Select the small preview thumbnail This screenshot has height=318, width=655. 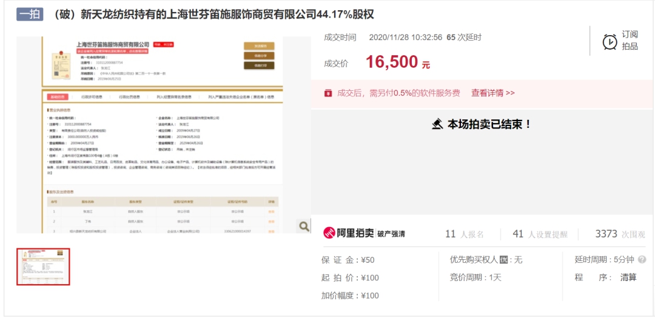point(43,267)
